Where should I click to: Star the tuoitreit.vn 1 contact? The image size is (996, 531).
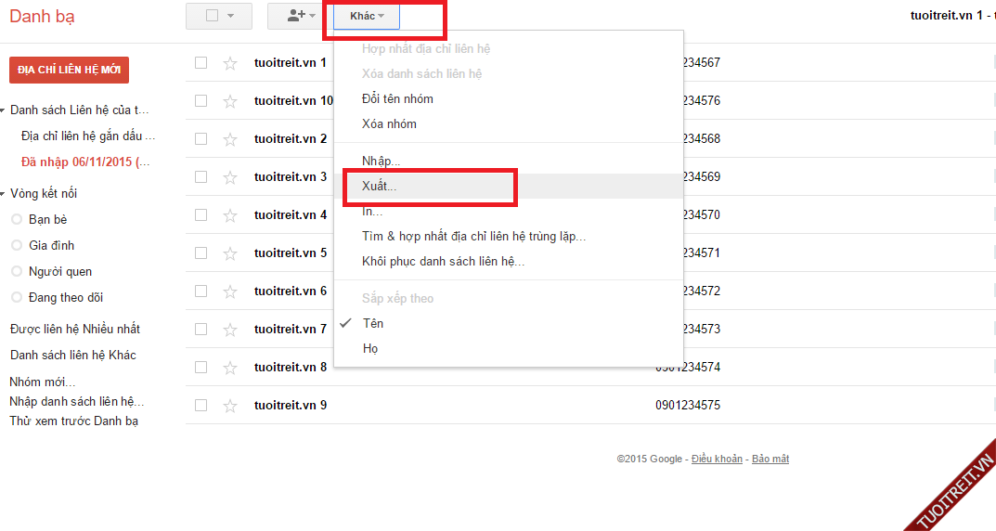pos(230,63)
